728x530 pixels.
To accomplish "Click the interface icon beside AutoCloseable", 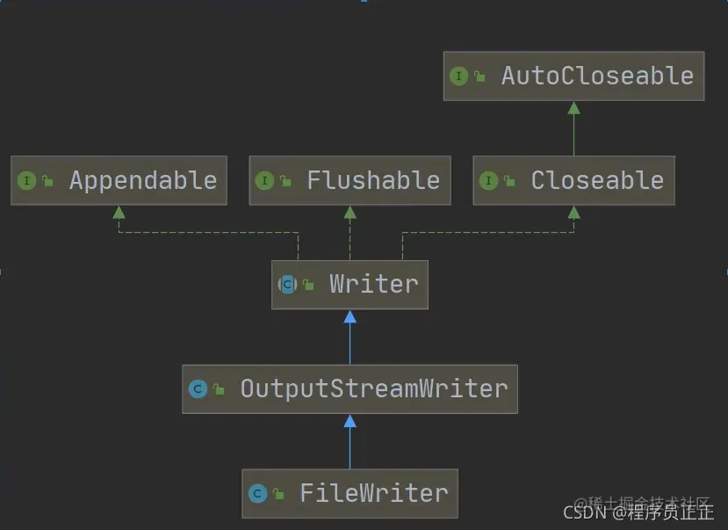I will click(458, 76).
